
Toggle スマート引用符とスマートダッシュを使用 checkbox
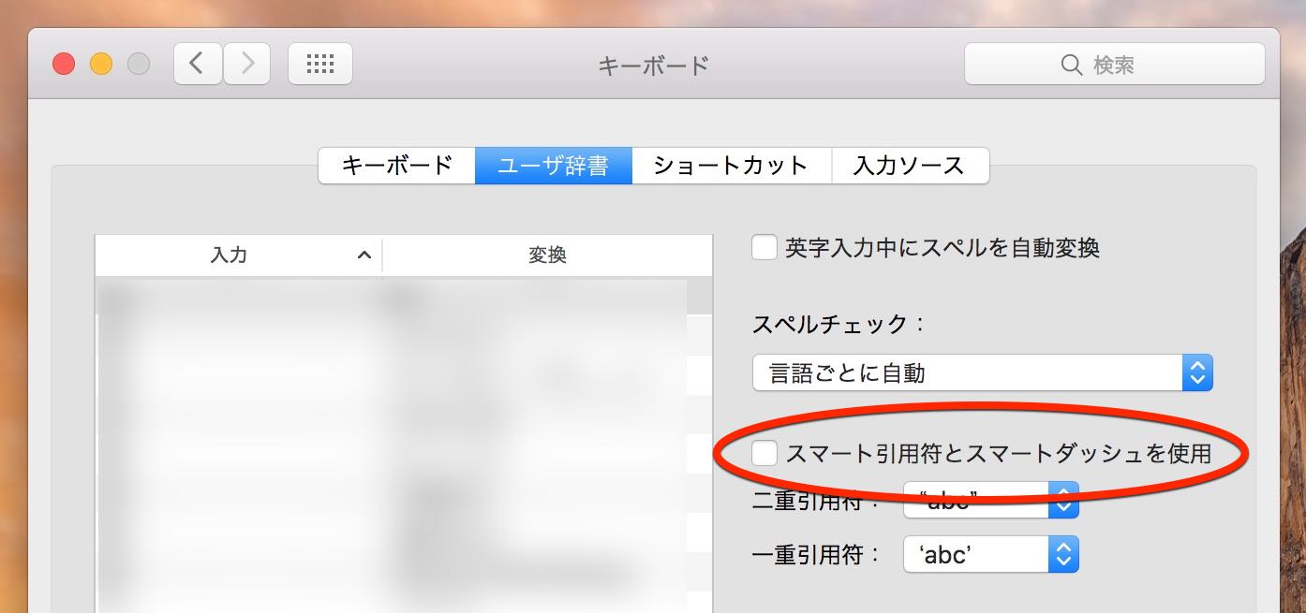pyautogui.click(x=764, y=454)
